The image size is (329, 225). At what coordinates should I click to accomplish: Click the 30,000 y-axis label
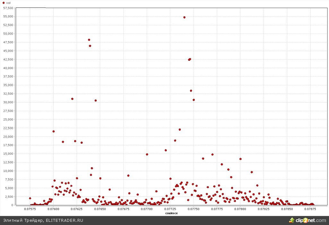pos(8,102)
